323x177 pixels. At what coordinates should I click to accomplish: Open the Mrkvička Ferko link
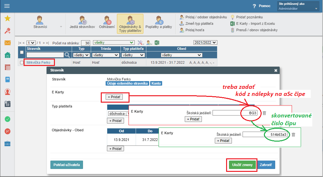coord(38,62)
